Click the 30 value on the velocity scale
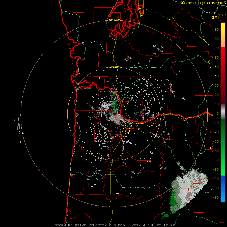This screenshot has width=227, height=227. [x=217, y=86]
